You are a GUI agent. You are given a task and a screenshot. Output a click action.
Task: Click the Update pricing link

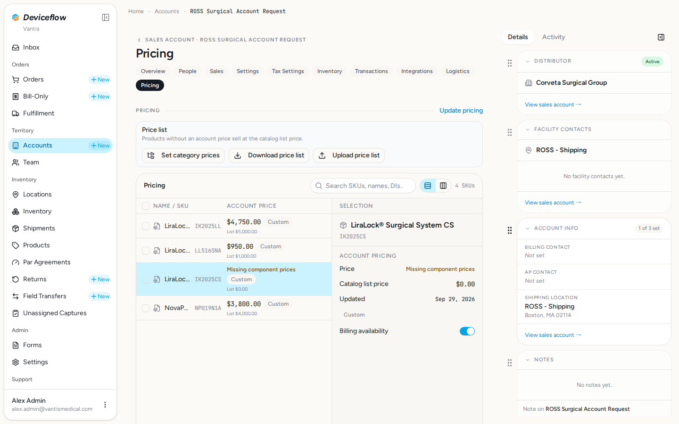461,110
